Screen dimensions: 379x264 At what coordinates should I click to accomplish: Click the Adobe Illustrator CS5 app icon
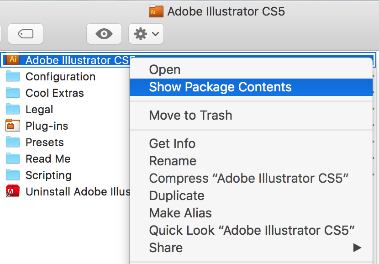13,59
